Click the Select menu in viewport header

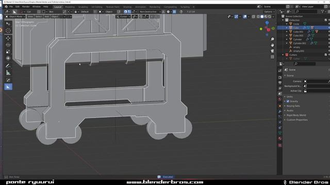(39, 16)
